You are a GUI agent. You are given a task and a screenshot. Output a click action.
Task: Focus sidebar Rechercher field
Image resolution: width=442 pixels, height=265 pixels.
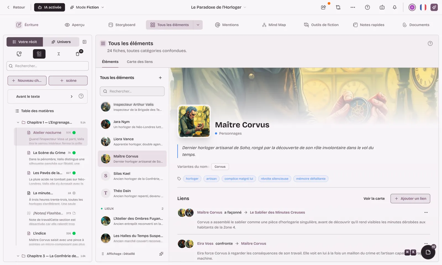(48, 66)
